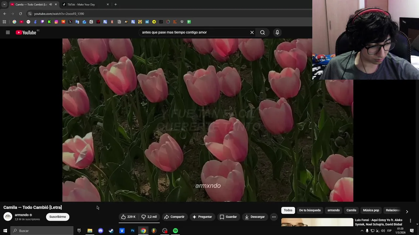This screenshot has width=419, height=235.
Task: Open the Instagram bookmark icon
Action: click(56, 22)
